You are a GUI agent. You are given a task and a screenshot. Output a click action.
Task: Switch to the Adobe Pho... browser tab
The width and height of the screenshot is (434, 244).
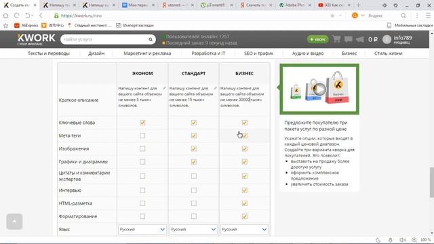tap(294, 5)
